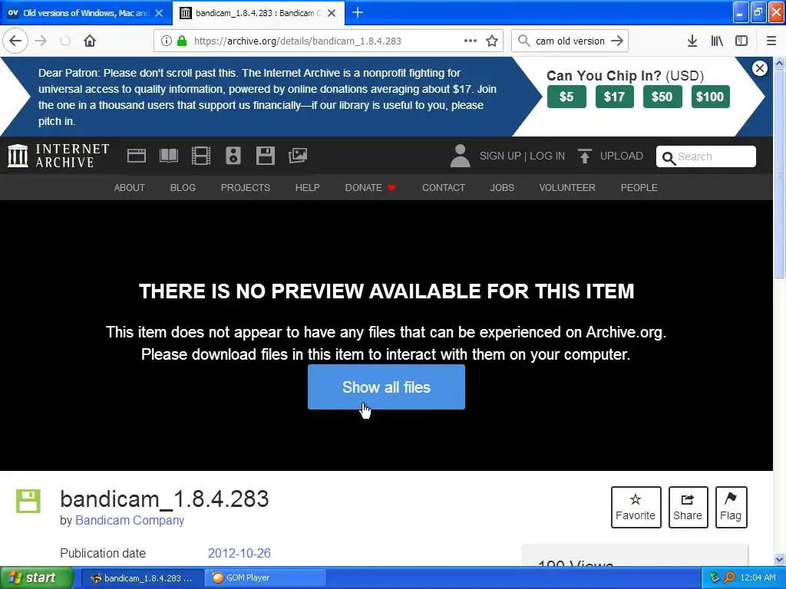The height and width of the screenshot is (589, 786).
Task: Choose the $50 donation button
Action: 662,97
